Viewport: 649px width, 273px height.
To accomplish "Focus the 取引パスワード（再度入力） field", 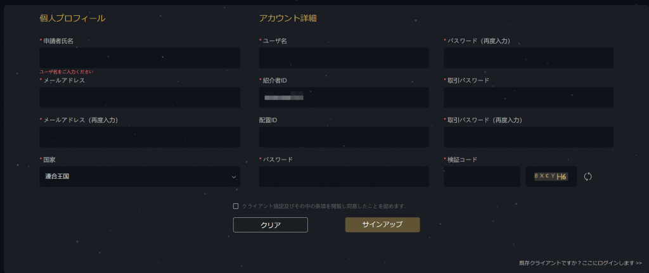I will coord(529,137).
